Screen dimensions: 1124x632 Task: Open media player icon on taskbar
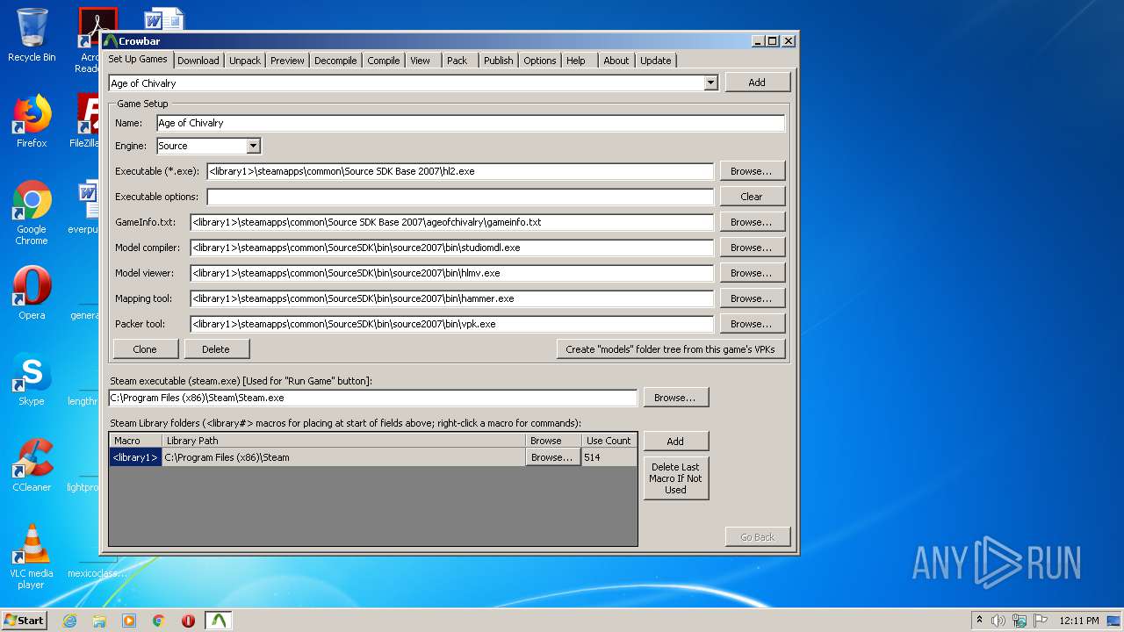pos(129,621)
